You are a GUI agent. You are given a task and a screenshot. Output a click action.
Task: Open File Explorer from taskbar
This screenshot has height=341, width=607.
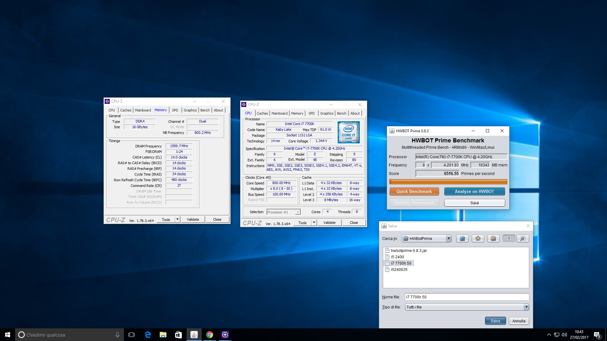[x=163, y=335]
